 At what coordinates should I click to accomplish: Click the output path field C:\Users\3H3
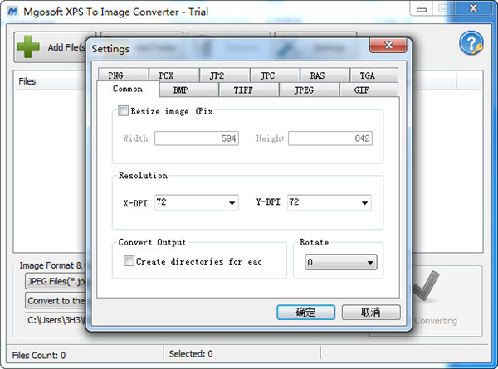coord(56,320)
